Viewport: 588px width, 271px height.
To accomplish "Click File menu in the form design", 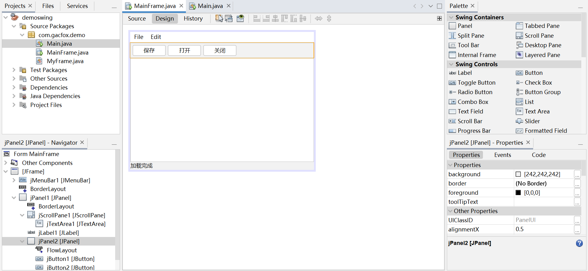I will 139,37.
